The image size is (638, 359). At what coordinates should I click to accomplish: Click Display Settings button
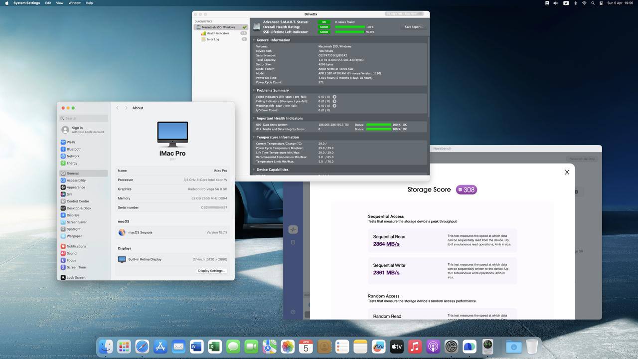tap(212, 271)
